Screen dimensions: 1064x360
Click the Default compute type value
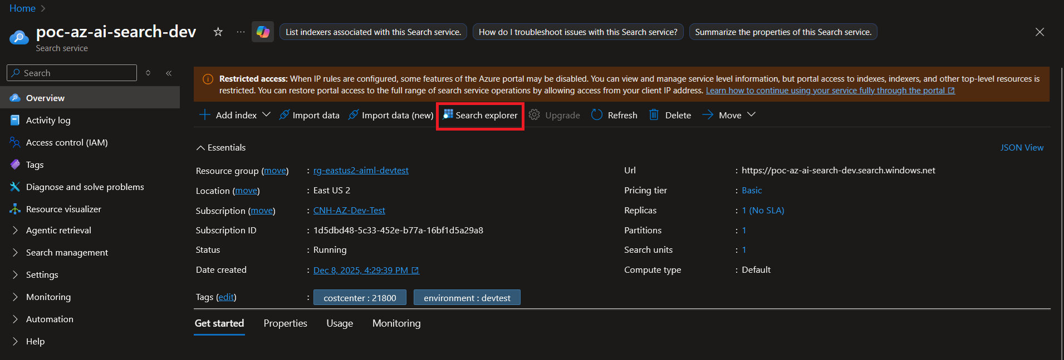click(x=756, y=270)
